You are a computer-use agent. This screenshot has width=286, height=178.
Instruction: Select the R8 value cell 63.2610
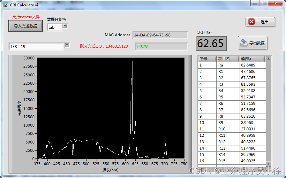click(x=252, y=116)
